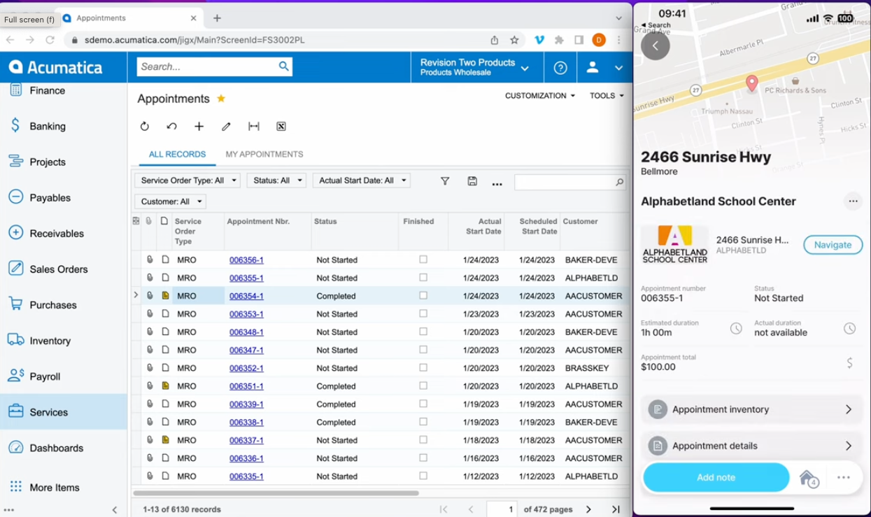Click the grid horizontal scrollbar
This screenshot has height=517, width=871.
pos(276,493)
